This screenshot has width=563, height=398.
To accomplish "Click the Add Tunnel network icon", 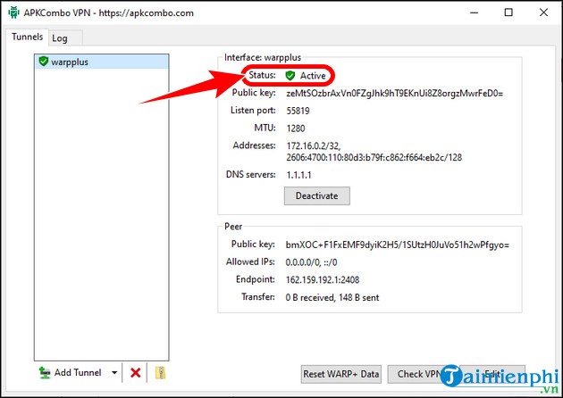I will (x=43, y=373).
